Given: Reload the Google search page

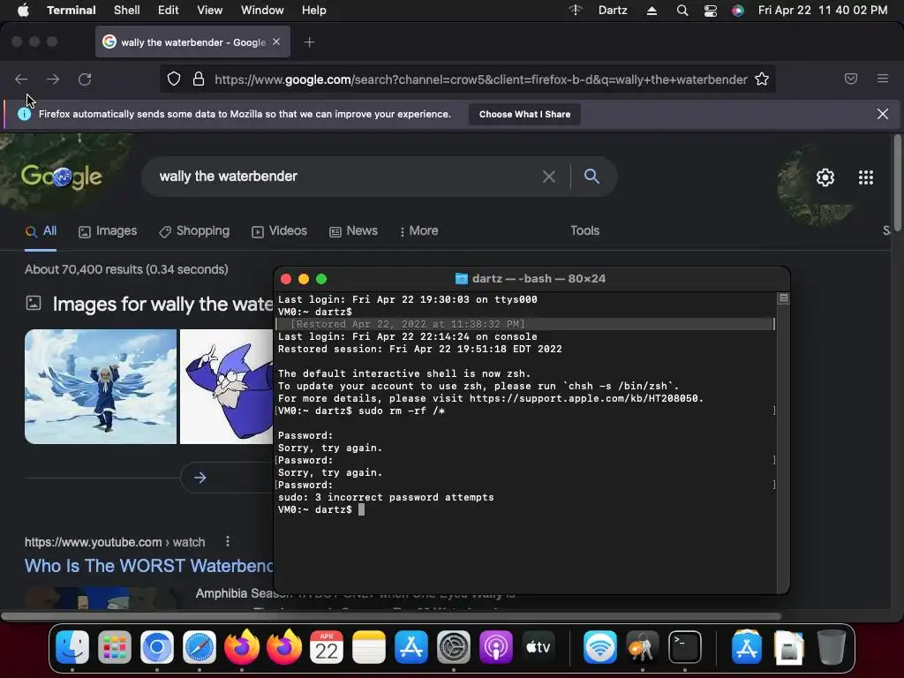Looking at the screenshot, I should (x=85, y=79).
